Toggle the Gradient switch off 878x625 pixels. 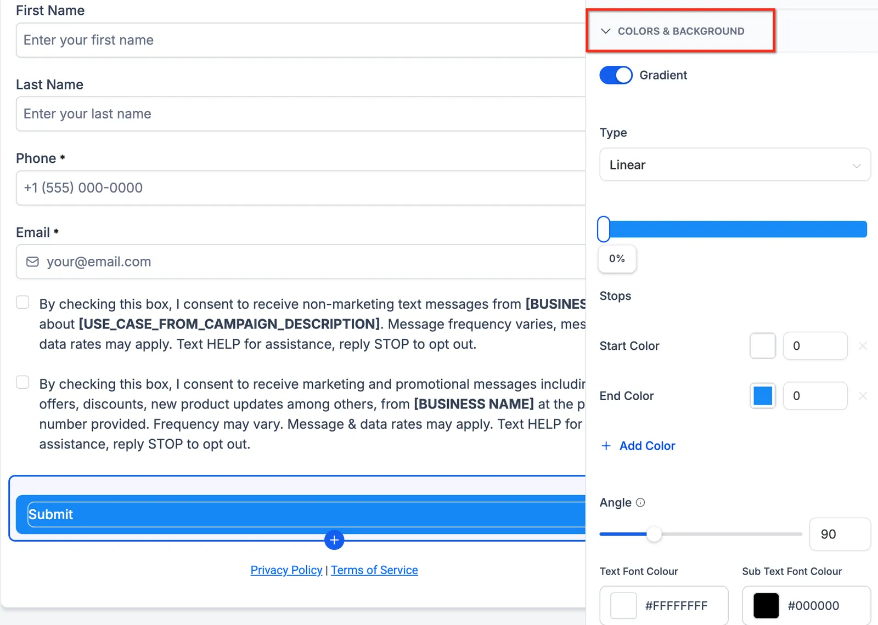(616, 75)
